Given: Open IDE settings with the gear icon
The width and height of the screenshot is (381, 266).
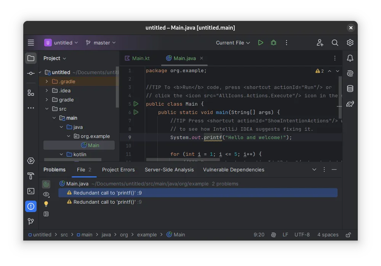Looking at the screenshot, I should [x=350, y=43].
